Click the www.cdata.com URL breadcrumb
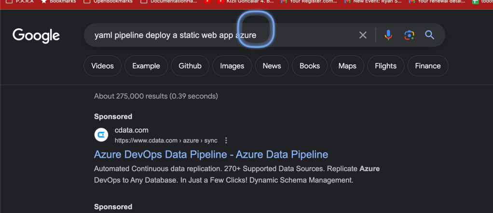This screenshot has width=493, height=213. pyautogui.click(x=166, y=141)
